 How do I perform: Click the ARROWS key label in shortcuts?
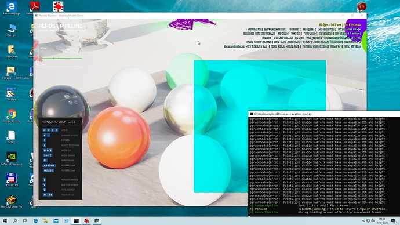pos(49,165)
